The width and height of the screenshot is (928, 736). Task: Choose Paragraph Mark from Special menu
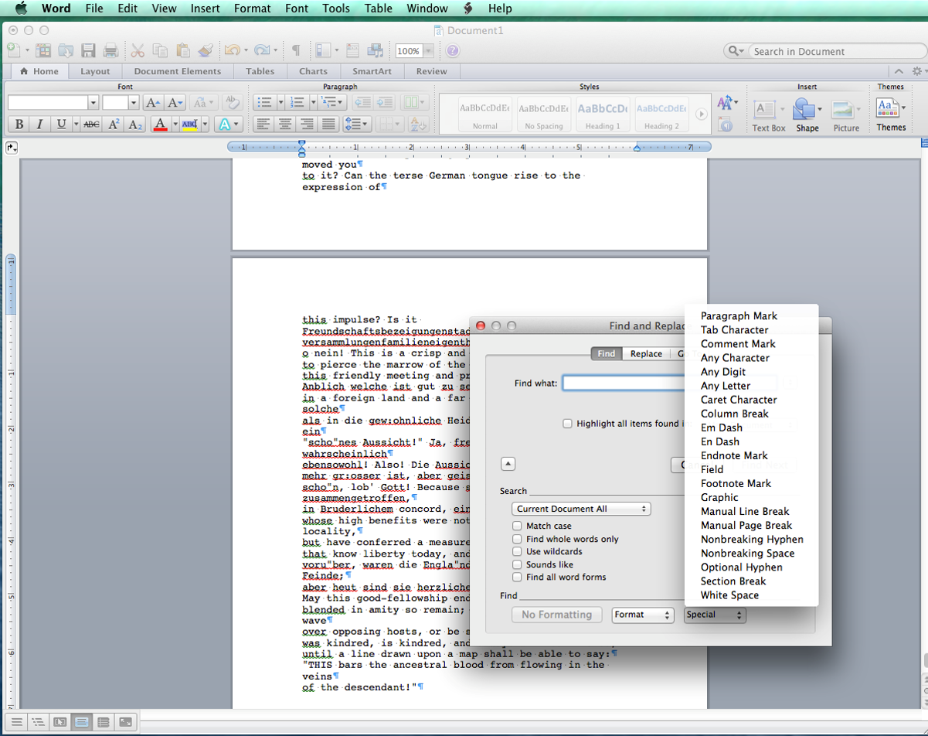(739, 316)
